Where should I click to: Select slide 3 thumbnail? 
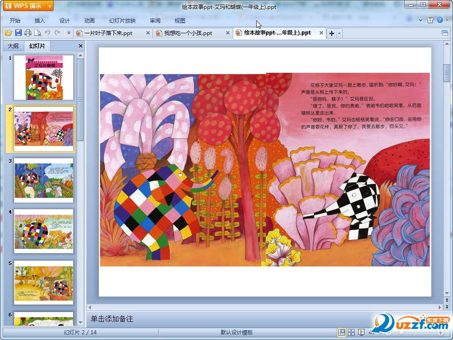pyautogui.click(x=43, y=180)
